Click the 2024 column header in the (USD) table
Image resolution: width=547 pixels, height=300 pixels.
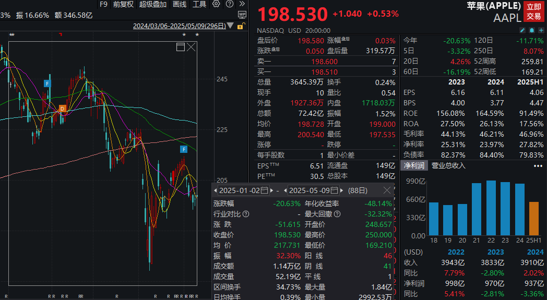[x=535, y=252]
